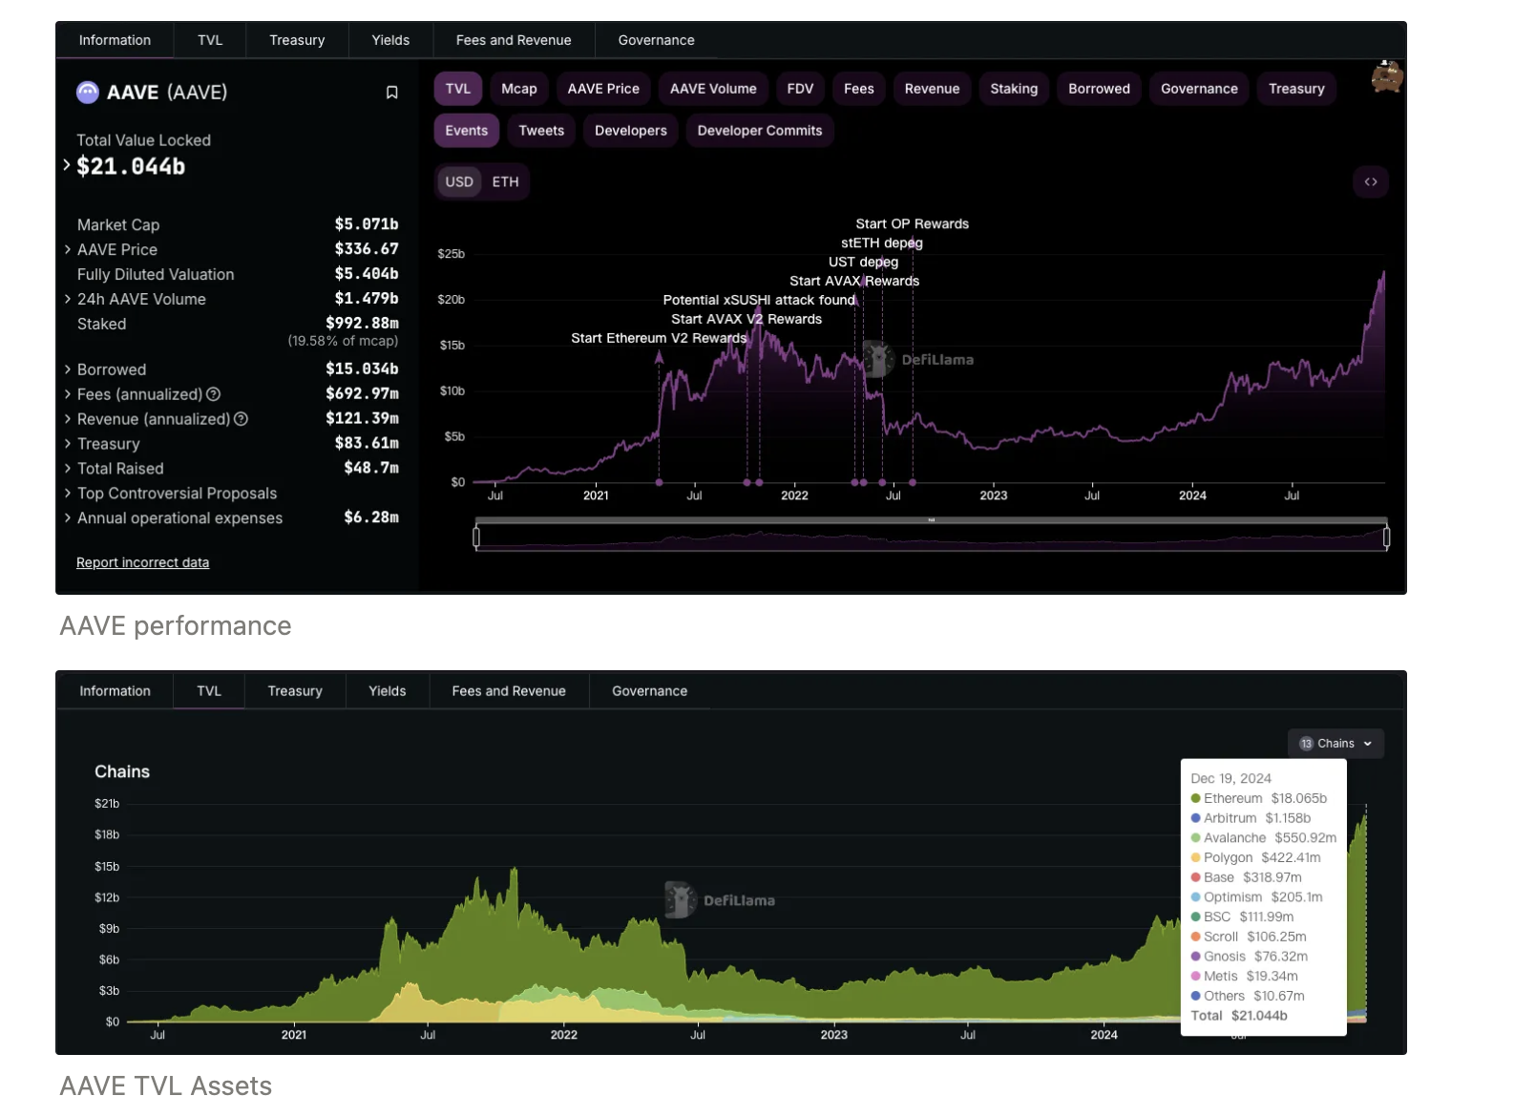Show the Staking series chip
This screenshot has width=1535, height=1117.
click(1014, 89)
